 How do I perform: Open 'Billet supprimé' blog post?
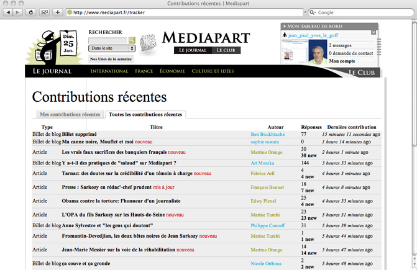80,134
